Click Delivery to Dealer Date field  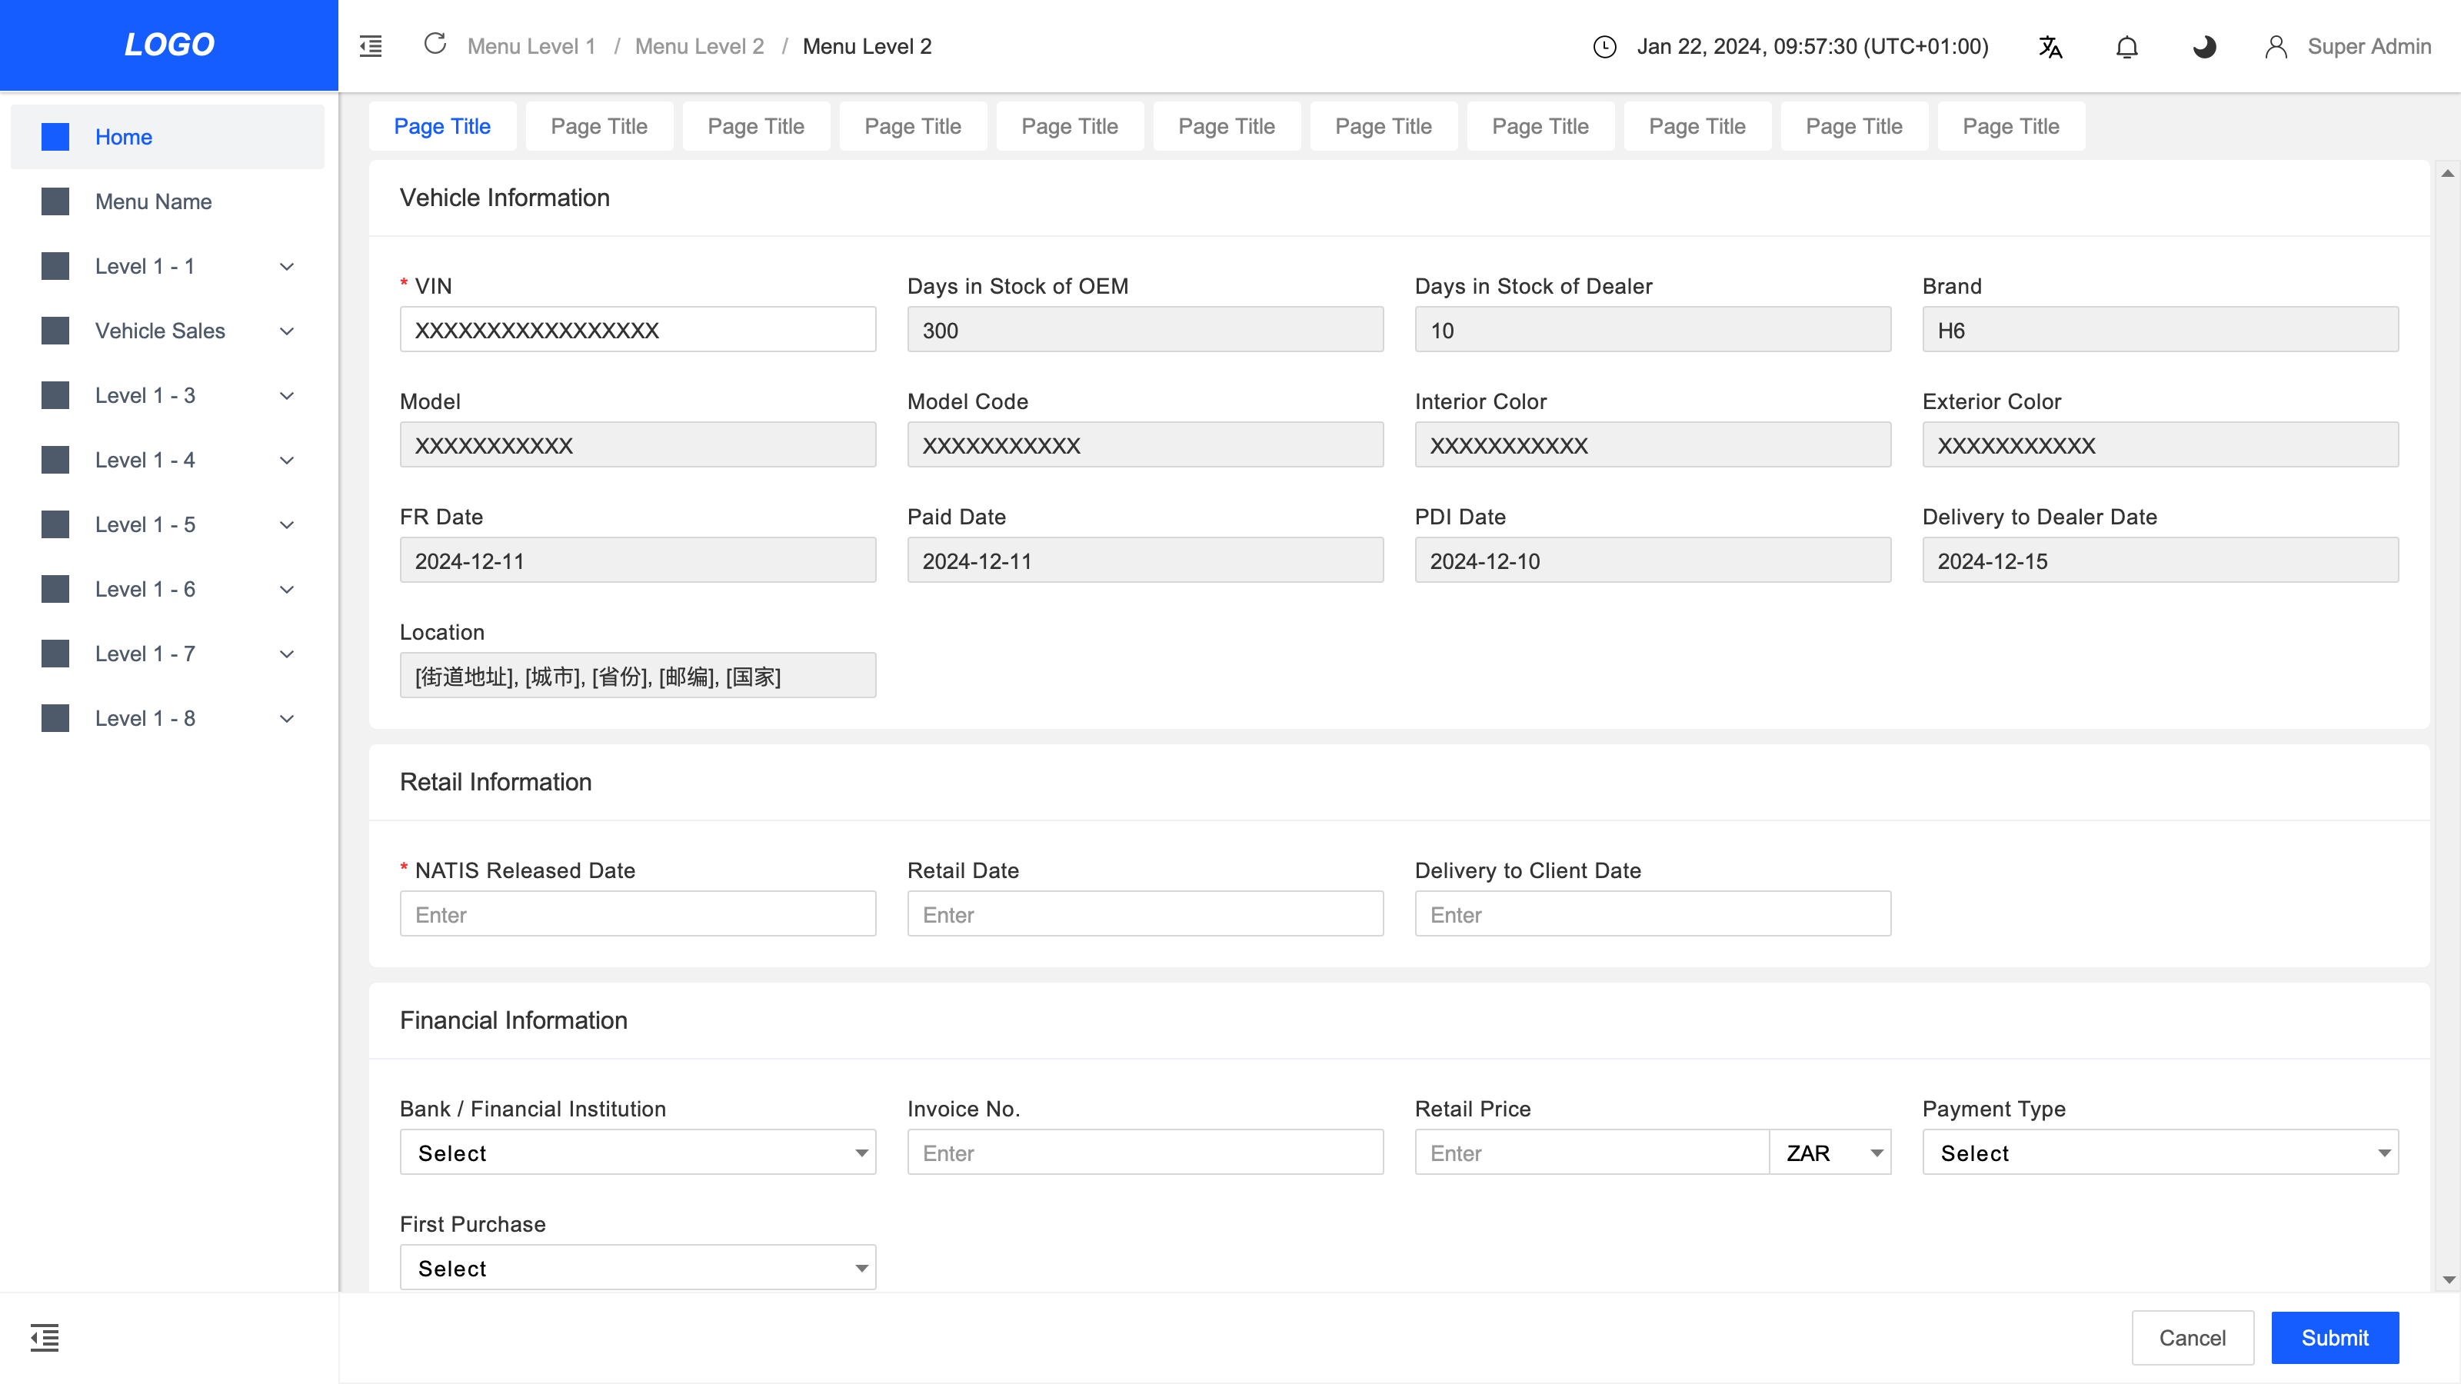(x=2160, y=561)
